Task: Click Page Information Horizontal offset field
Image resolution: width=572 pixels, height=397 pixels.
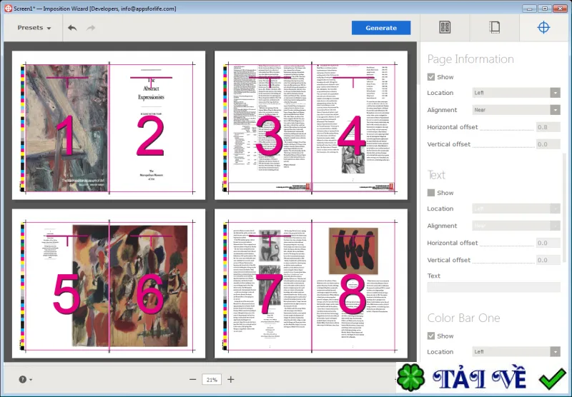Action: [x=548, y=127]
